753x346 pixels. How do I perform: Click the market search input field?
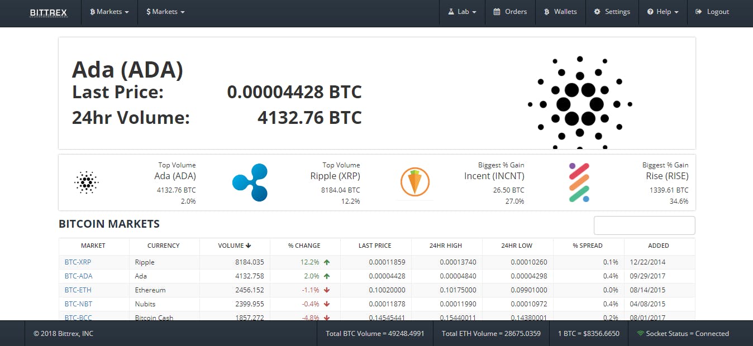point(644,225)
